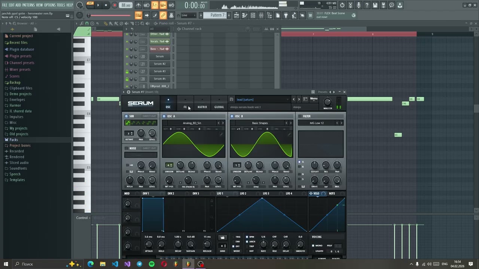
Task: Open Microsoft Edge from the taskbar
Action: pyautogui.click(x=91, y=264)
